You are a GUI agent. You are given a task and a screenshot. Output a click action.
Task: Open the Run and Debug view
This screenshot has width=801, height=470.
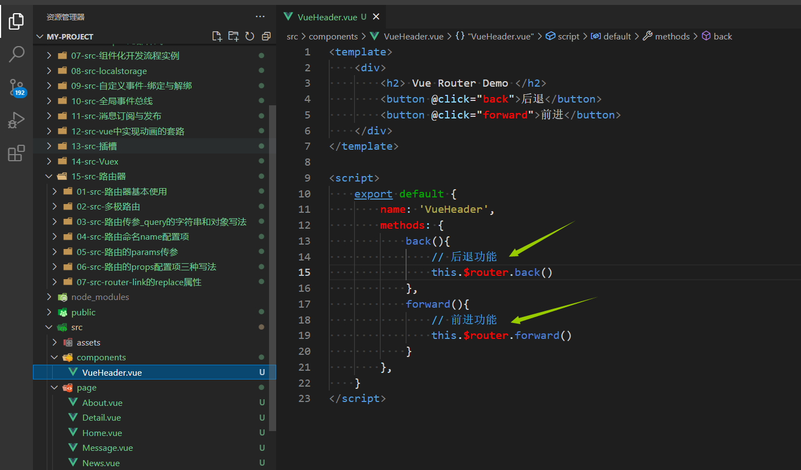(16, 120)
